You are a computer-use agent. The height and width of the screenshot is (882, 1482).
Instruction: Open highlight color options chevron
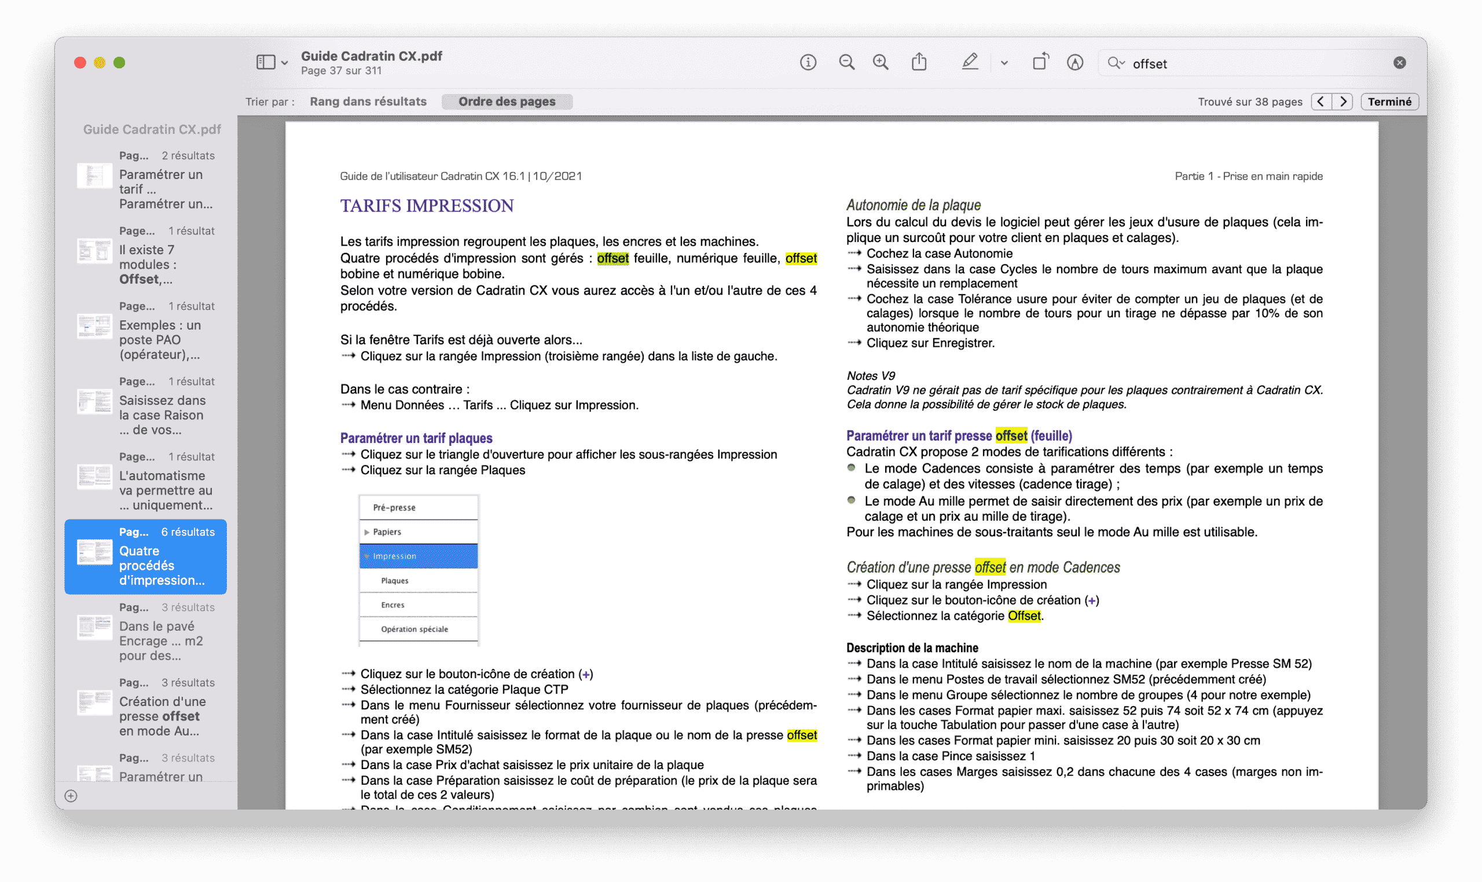[x=1004, y=63]
